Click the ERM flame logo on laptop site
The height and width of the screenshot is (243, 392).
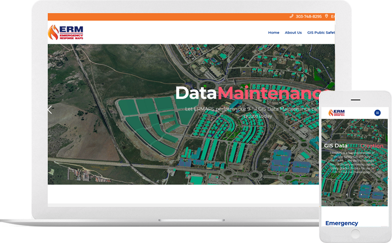coord(65,32)
